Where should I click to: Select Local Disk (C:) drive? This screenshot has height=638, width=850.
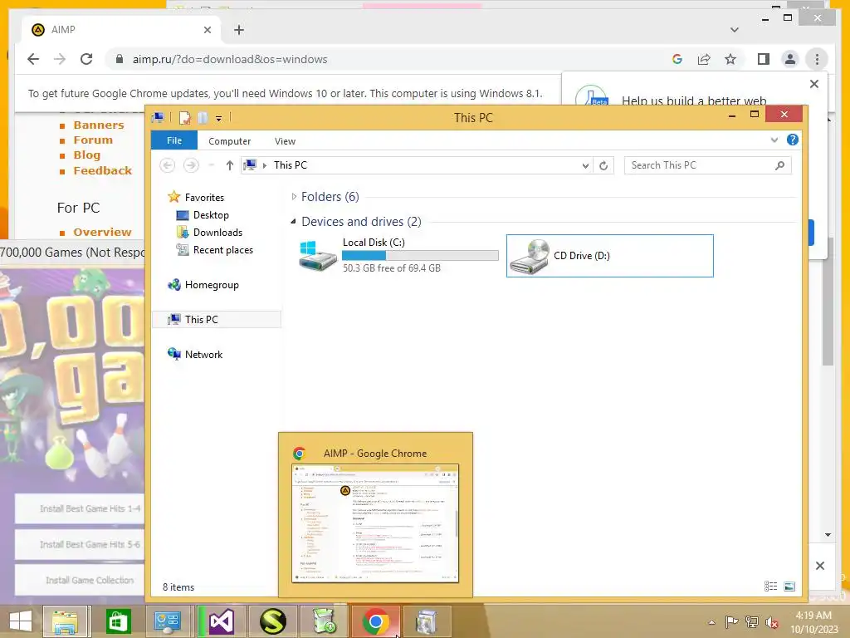click(x=398, y=256)
